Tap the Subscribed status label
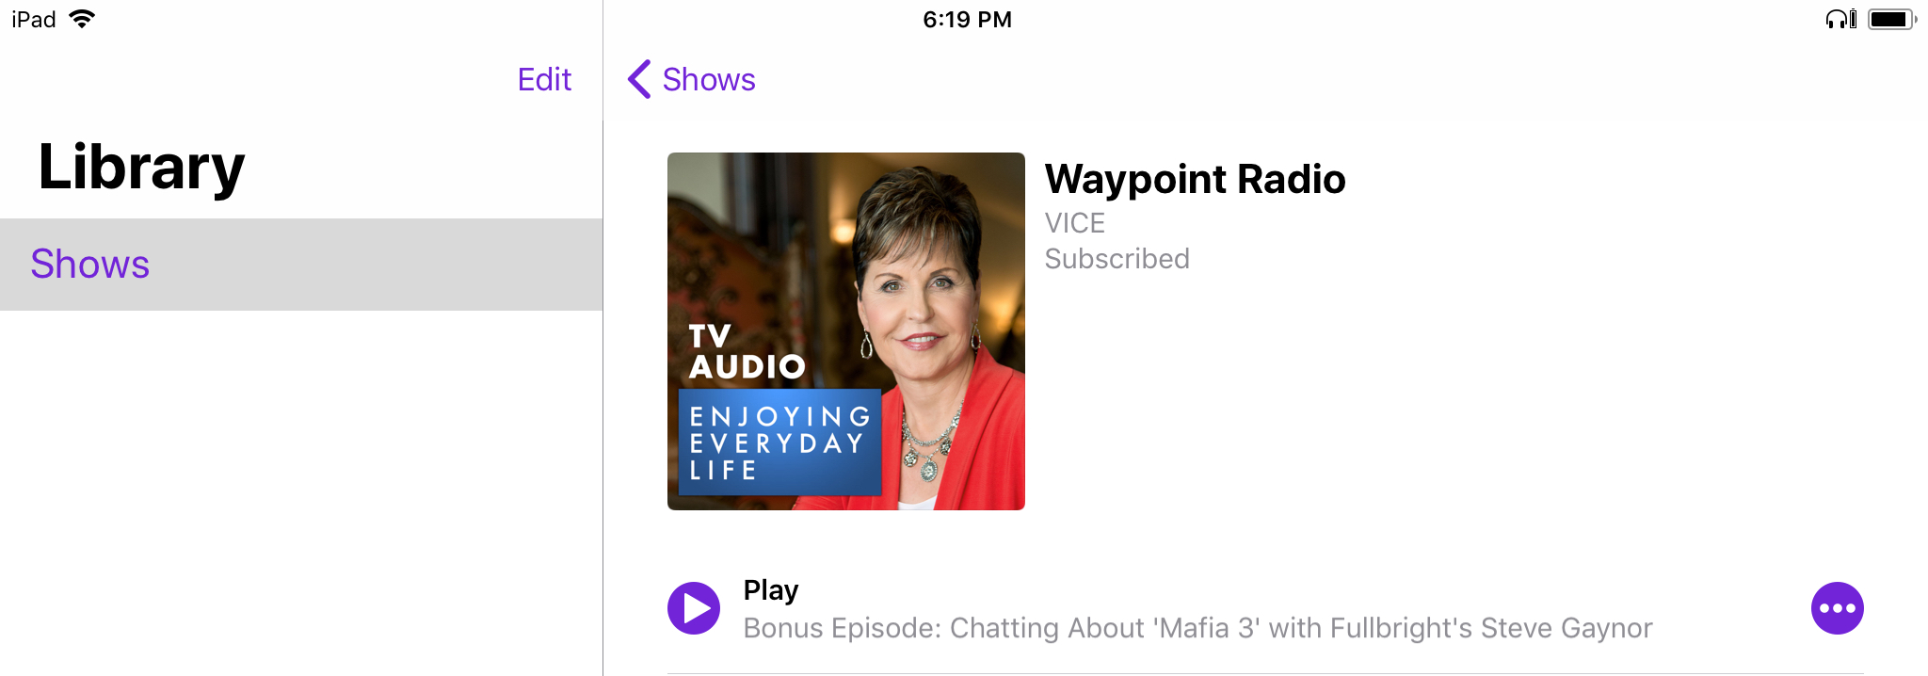This screenshot has width=1928, height=676. click(1117, 259)
